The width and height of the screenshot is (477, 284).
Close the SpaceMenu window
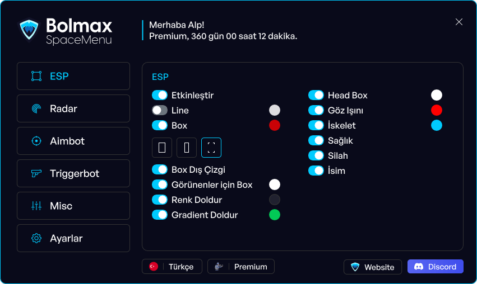tap(459, 22)
